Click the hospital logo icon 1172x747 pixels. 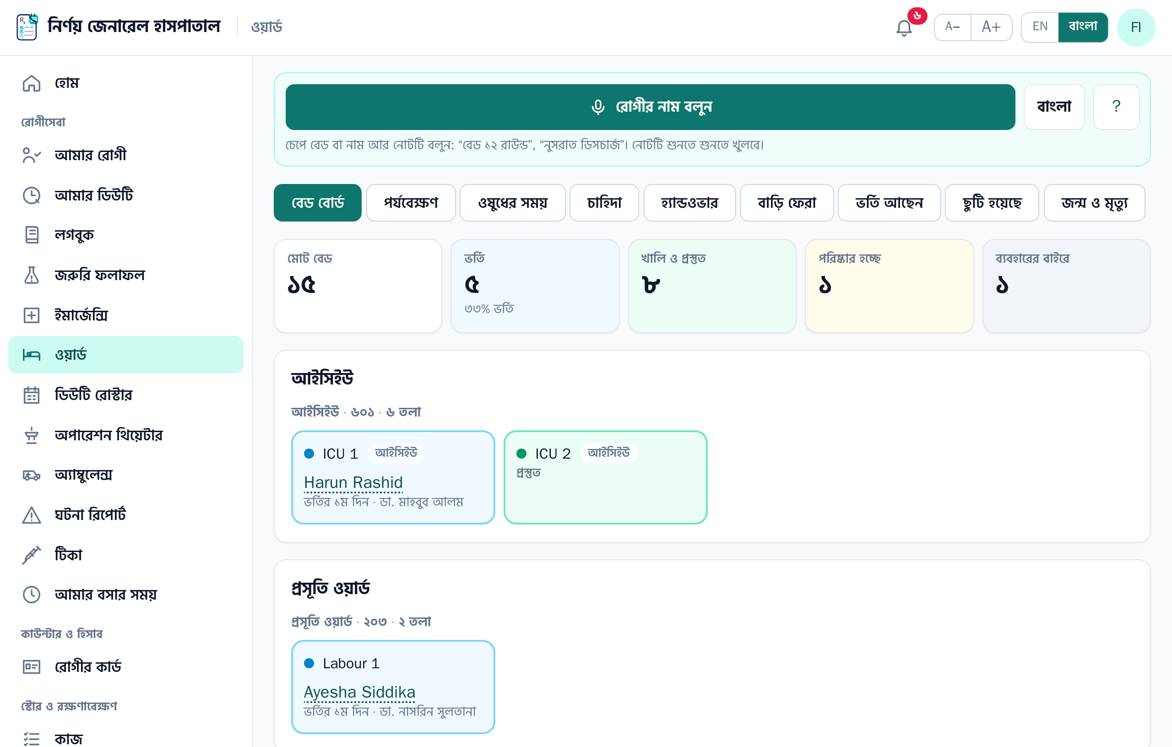[x=27, y=27]
